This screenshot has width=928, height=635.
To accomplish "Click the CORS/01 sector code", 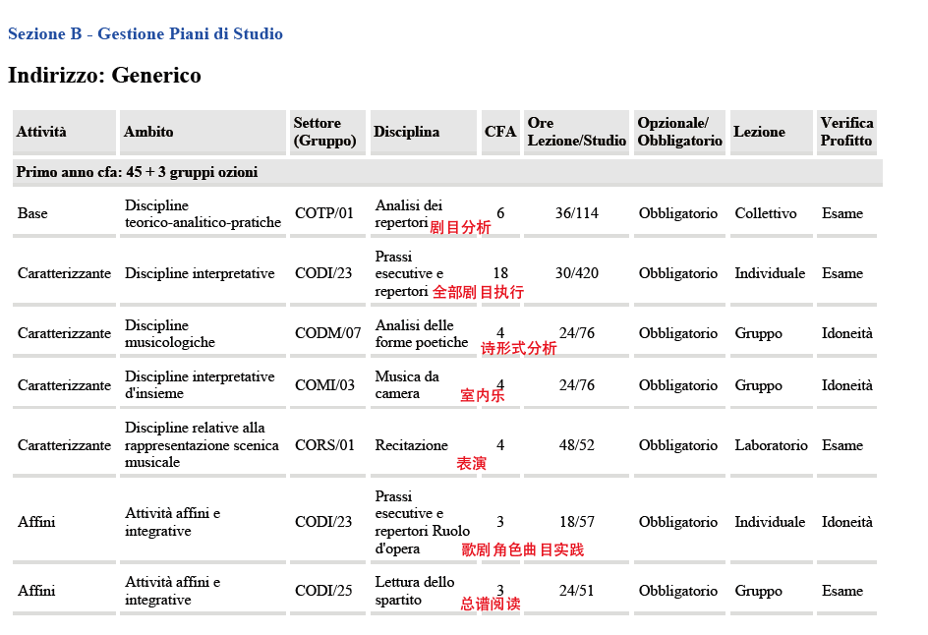I will [x=325, y=445].
